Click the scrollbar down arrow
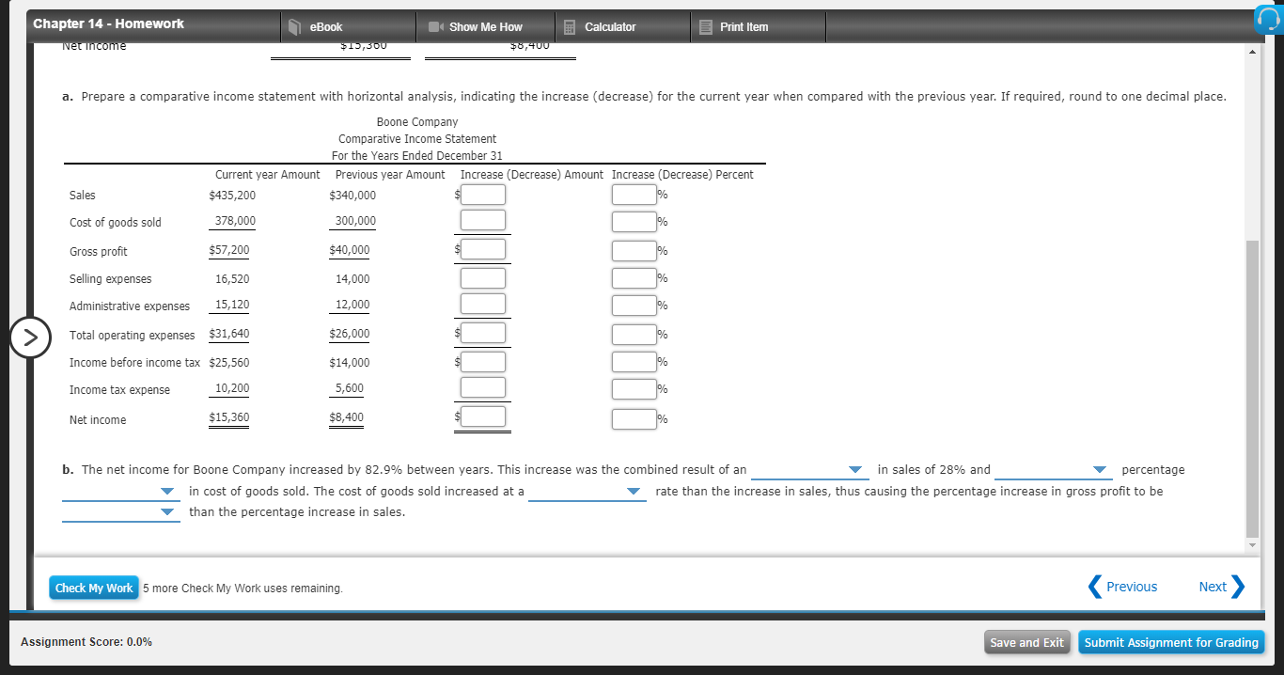Image resolution: width=1284 pixels, height=675 pixels. coord(1252,545)
